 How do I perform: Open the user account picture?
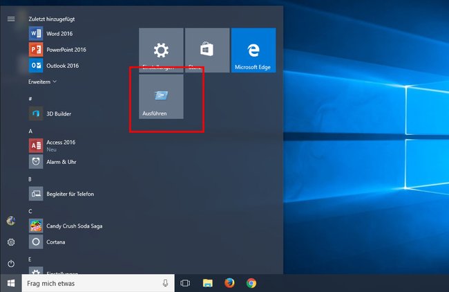11,221
